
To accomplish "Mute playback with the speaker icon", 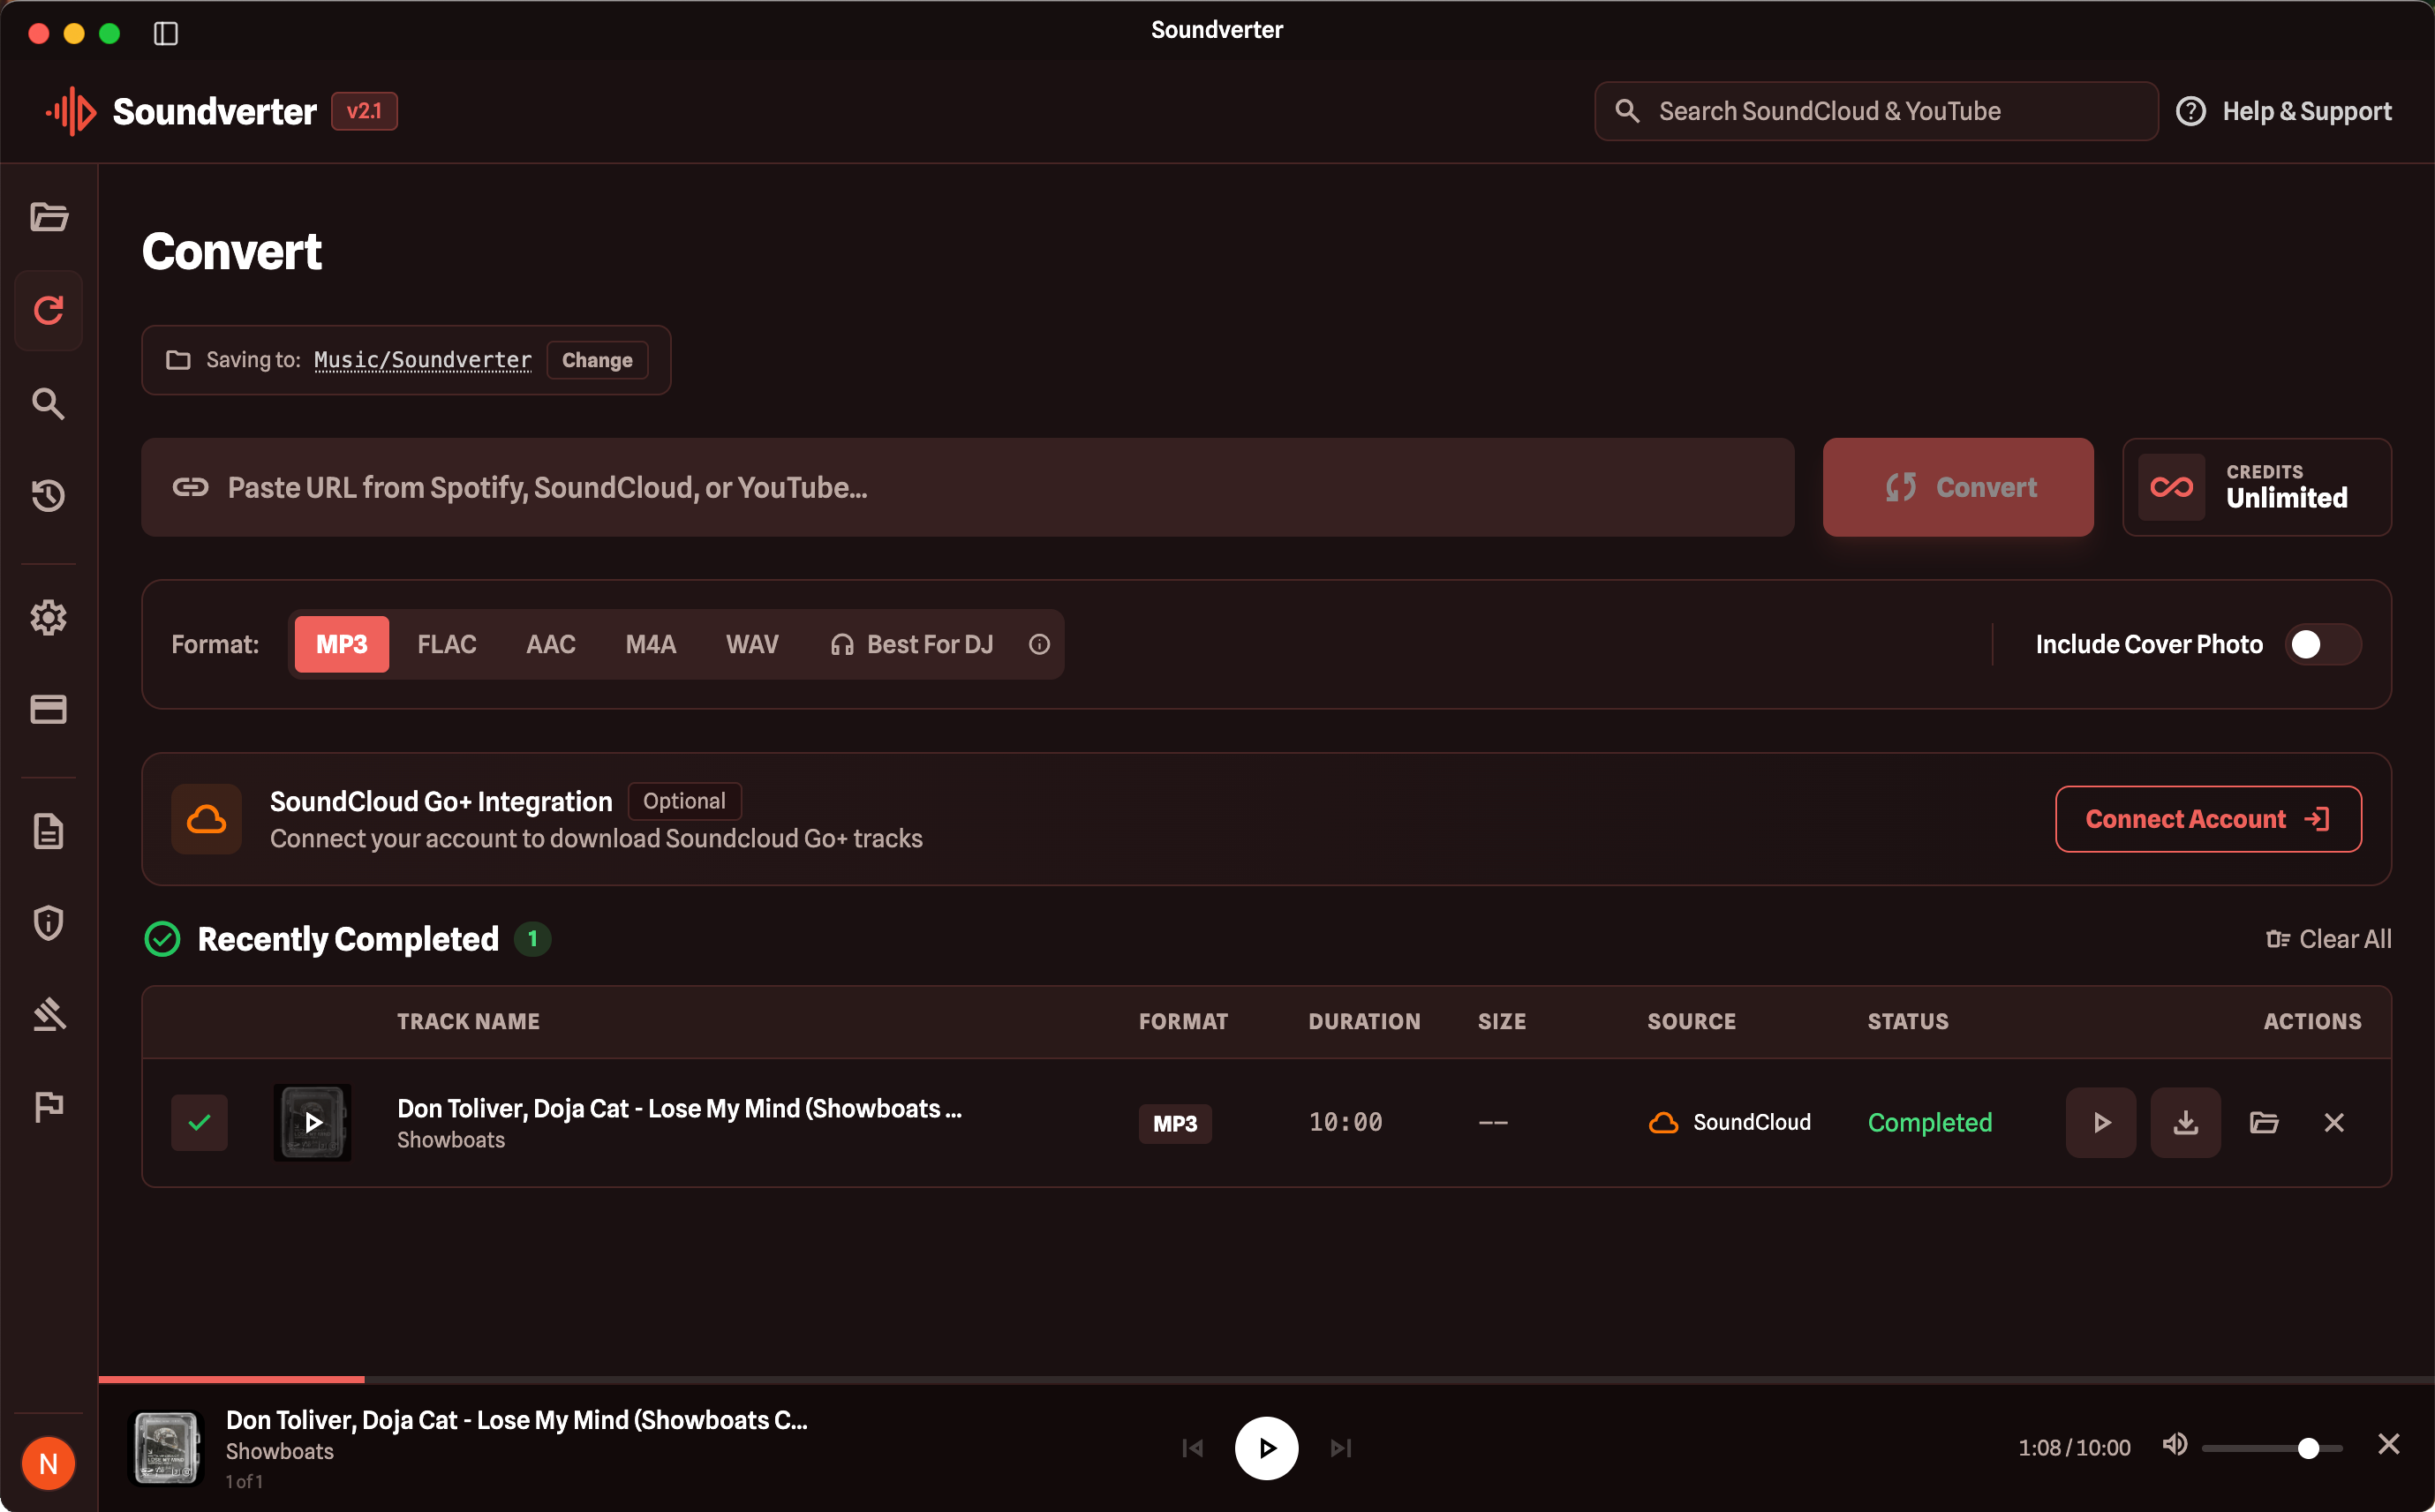I will coord(2175,1445).
